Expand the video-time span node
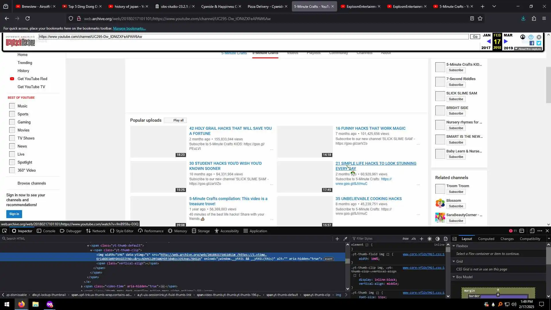551x310 pixels. coord(82,286)
